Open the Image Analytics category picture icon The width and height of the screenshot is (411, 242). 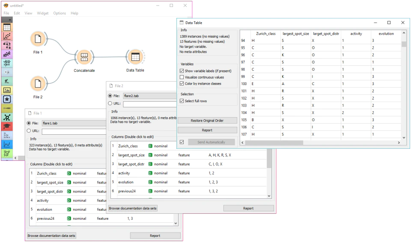click(7, 90)
